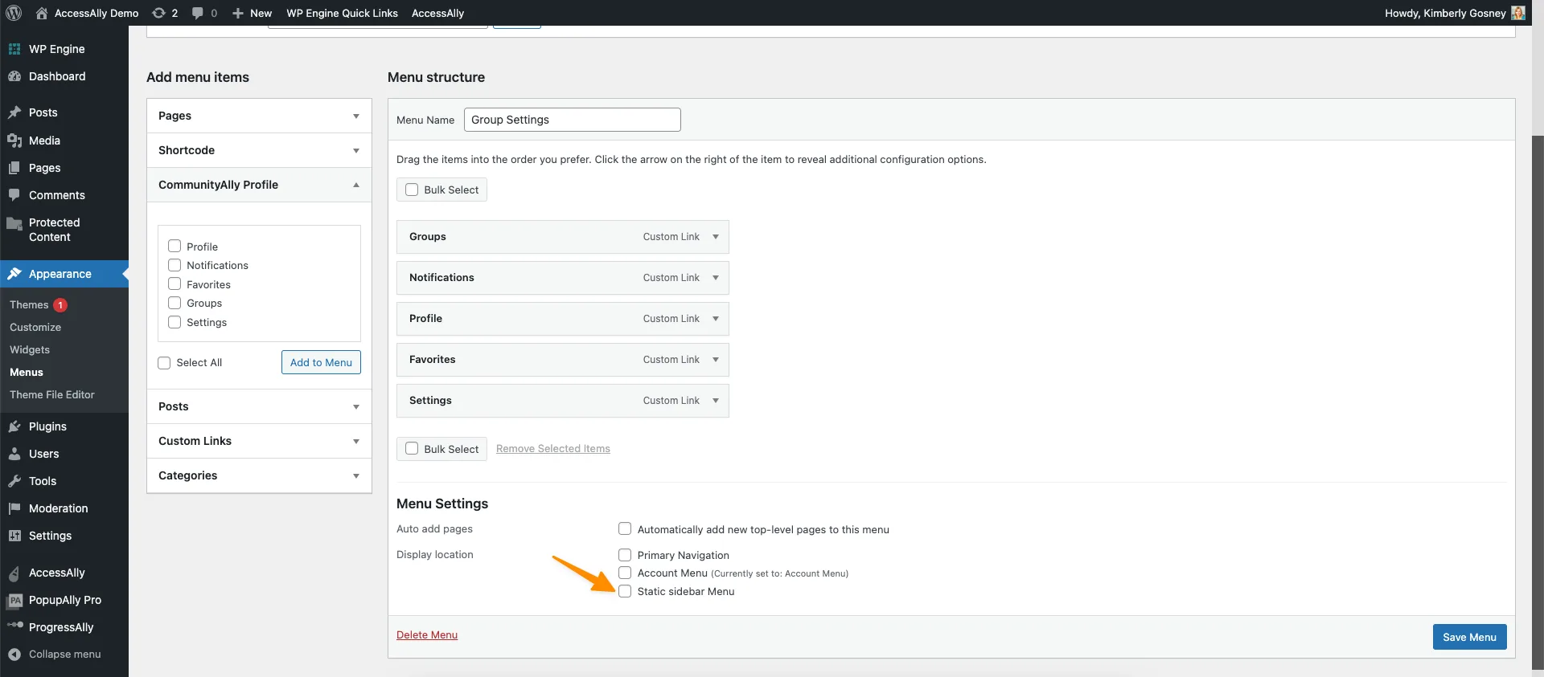The width and height of the screenshot is (1544, 677).
Task: Click the Moderation flag icon
Action: tap(14, 508)
